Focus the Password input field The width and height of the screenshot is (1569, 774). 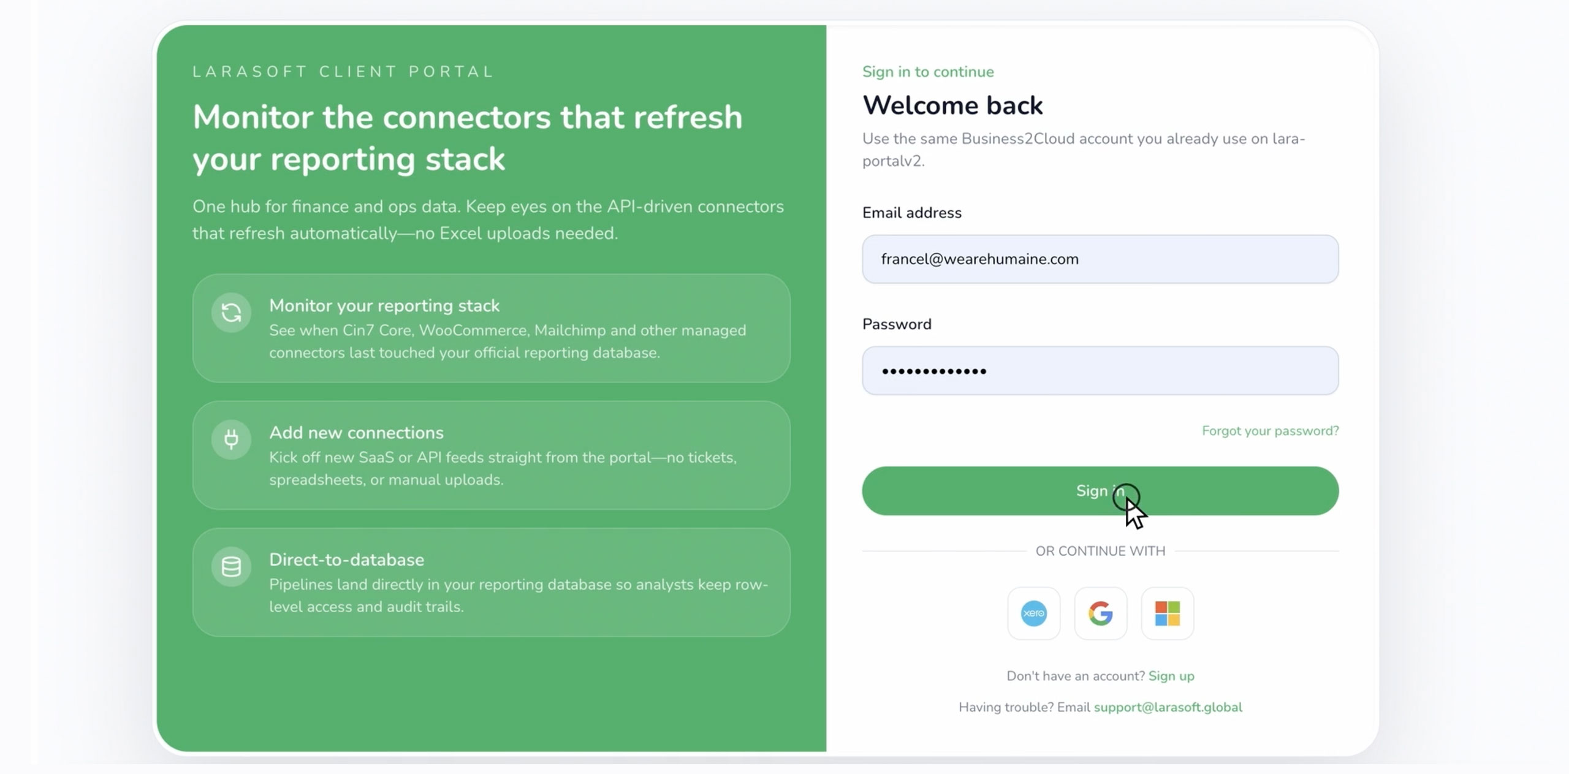coord(1100,371)
